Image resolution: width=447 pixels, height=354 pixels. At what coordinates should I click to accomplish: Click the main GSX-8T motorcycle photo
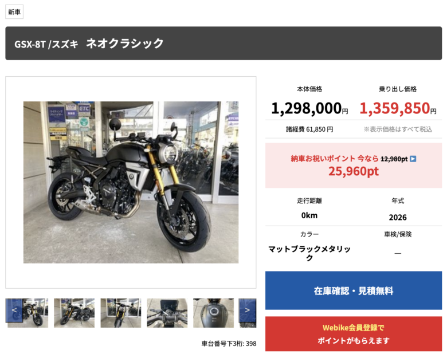pos(131,182)
